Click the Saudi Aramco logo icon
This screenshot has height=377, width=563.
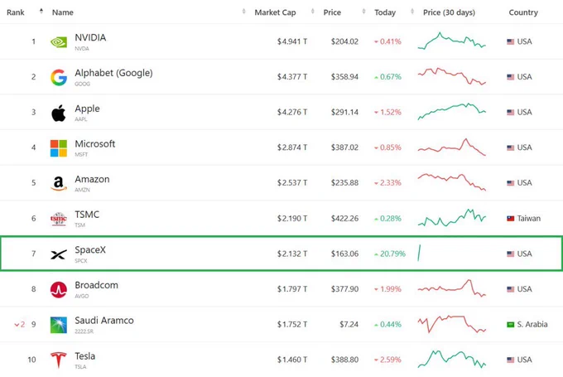click(x=59, y=325)
